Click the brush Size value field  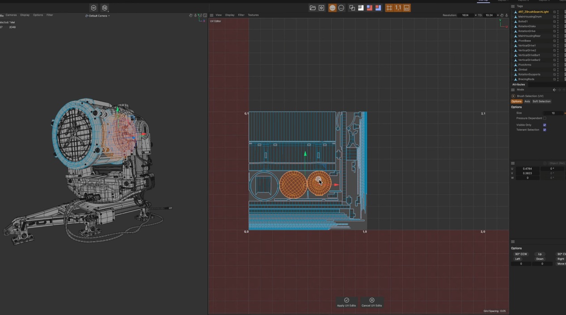[553, 113]
